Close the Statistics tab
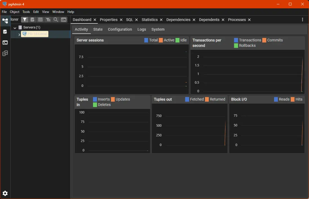Image resolution: width=309 pixels, height=199 pixels. 161,20
